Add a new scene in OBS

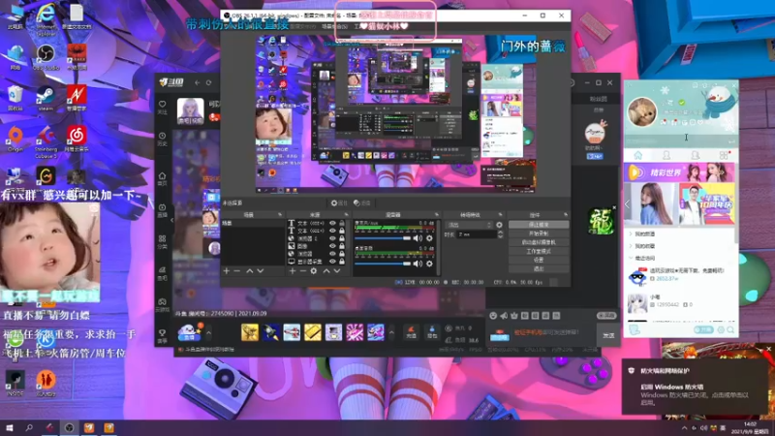(227, 271)
